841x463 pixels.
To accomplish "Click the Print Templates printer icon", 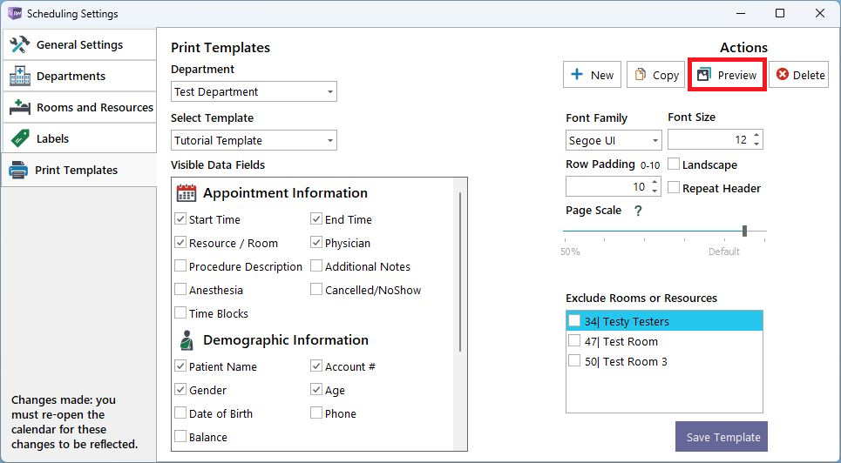I will click(18, 170).
